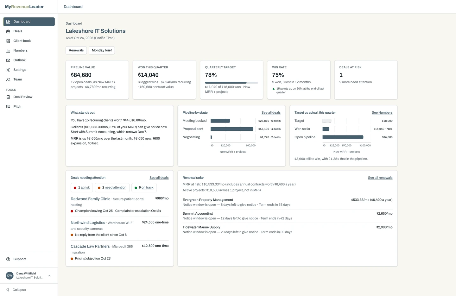Select the Evergreen Property Management renewal row

(288, 202)
